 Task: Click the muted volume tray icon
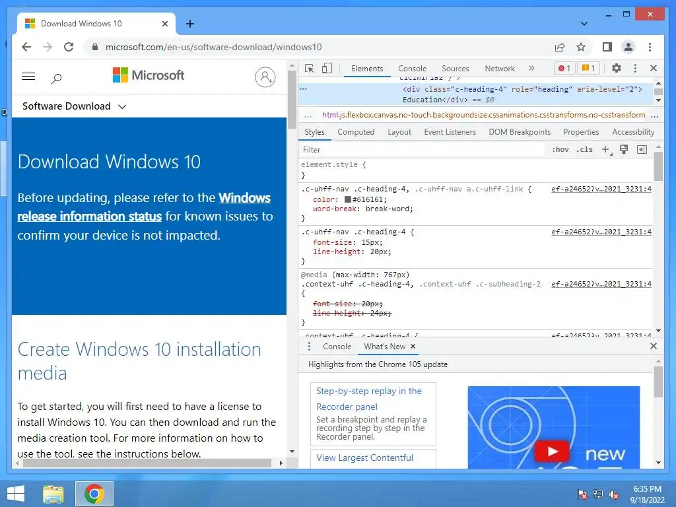(x=614, y=494)
